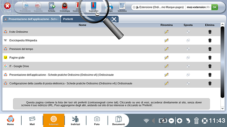Rename the Enciclopedia Wikipedia bookmark
The width and height of the screenshot is (227, 127).
point(167,40)
